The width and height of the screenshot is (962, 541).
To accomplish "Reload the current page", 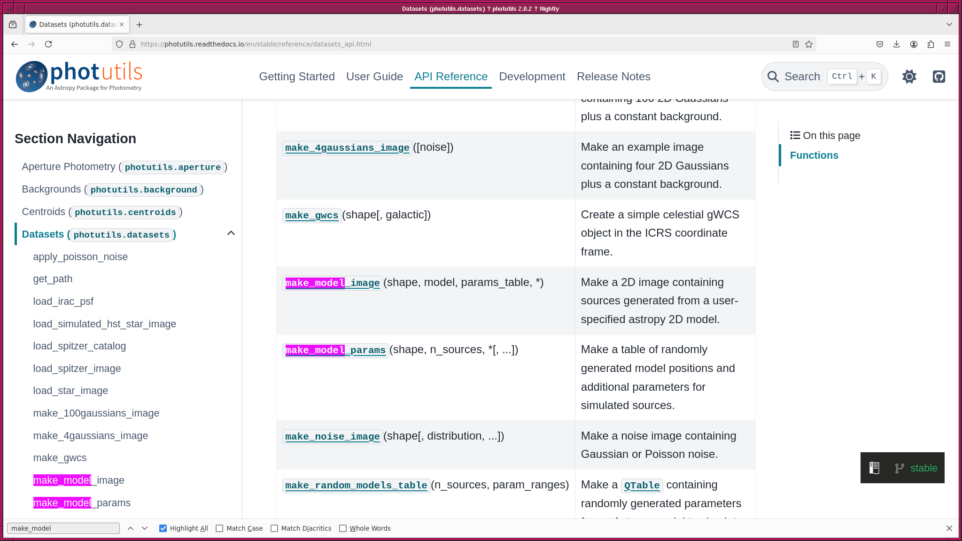I will [48, 44].
